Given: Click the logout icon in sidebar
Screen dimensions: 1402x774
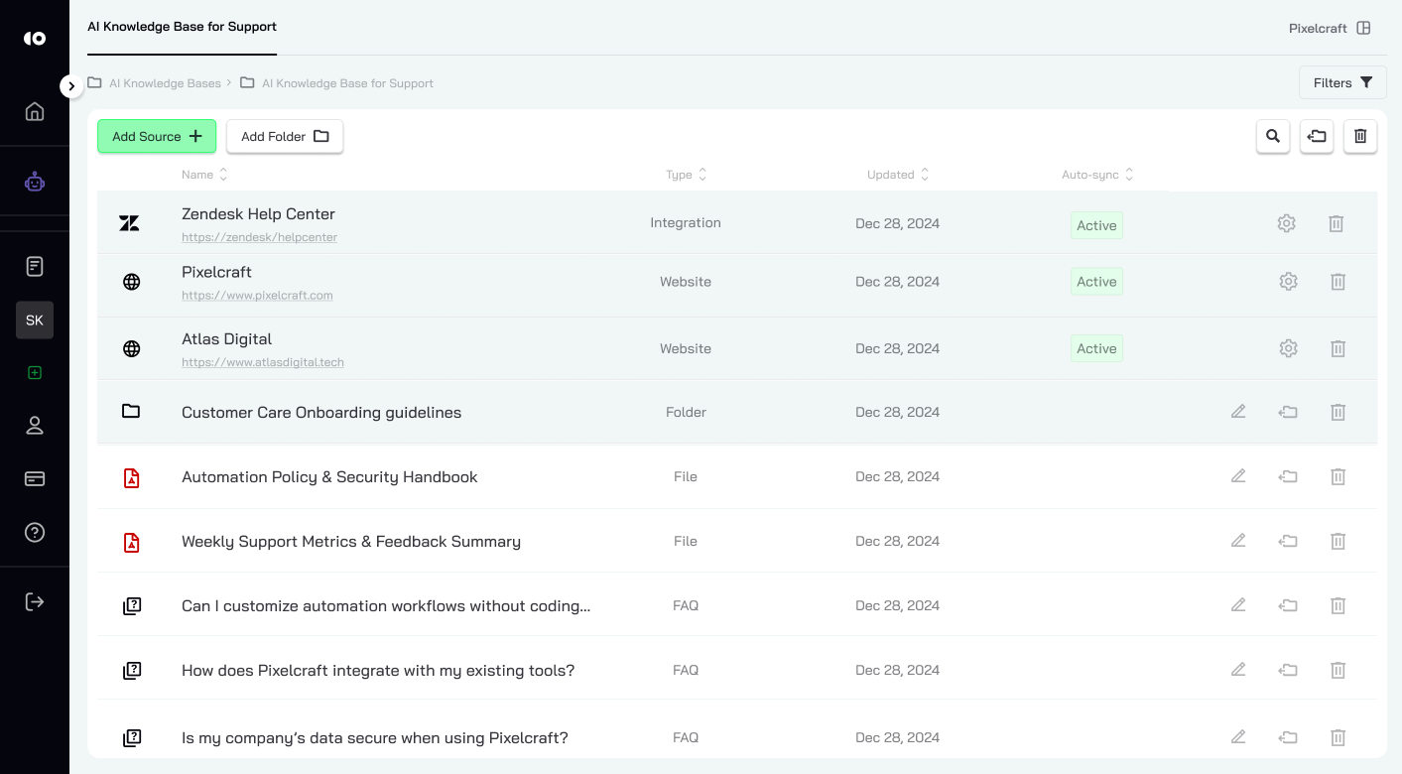Looking at the screenshot, I should 35,601.
